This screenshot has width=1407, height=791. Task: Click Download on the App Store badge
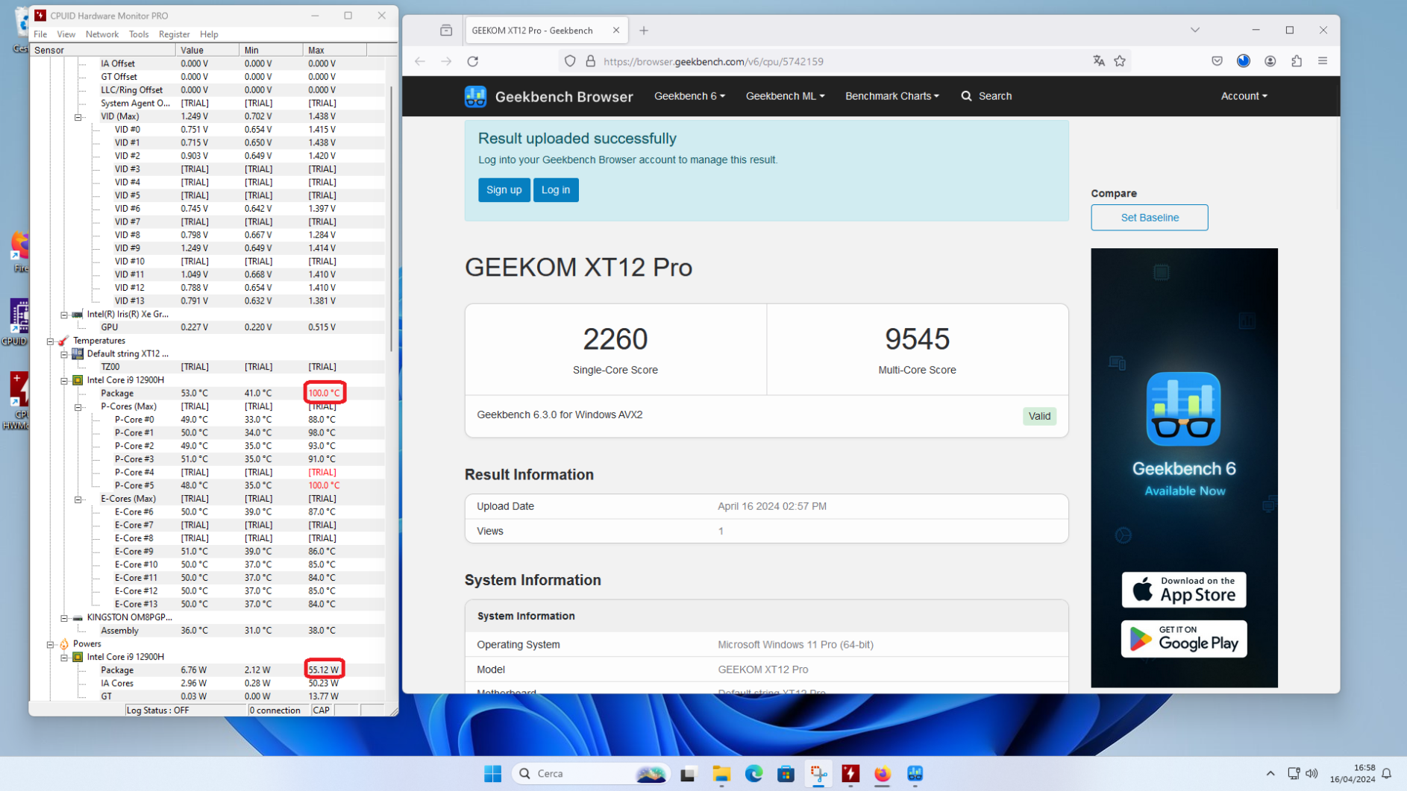1183,590
